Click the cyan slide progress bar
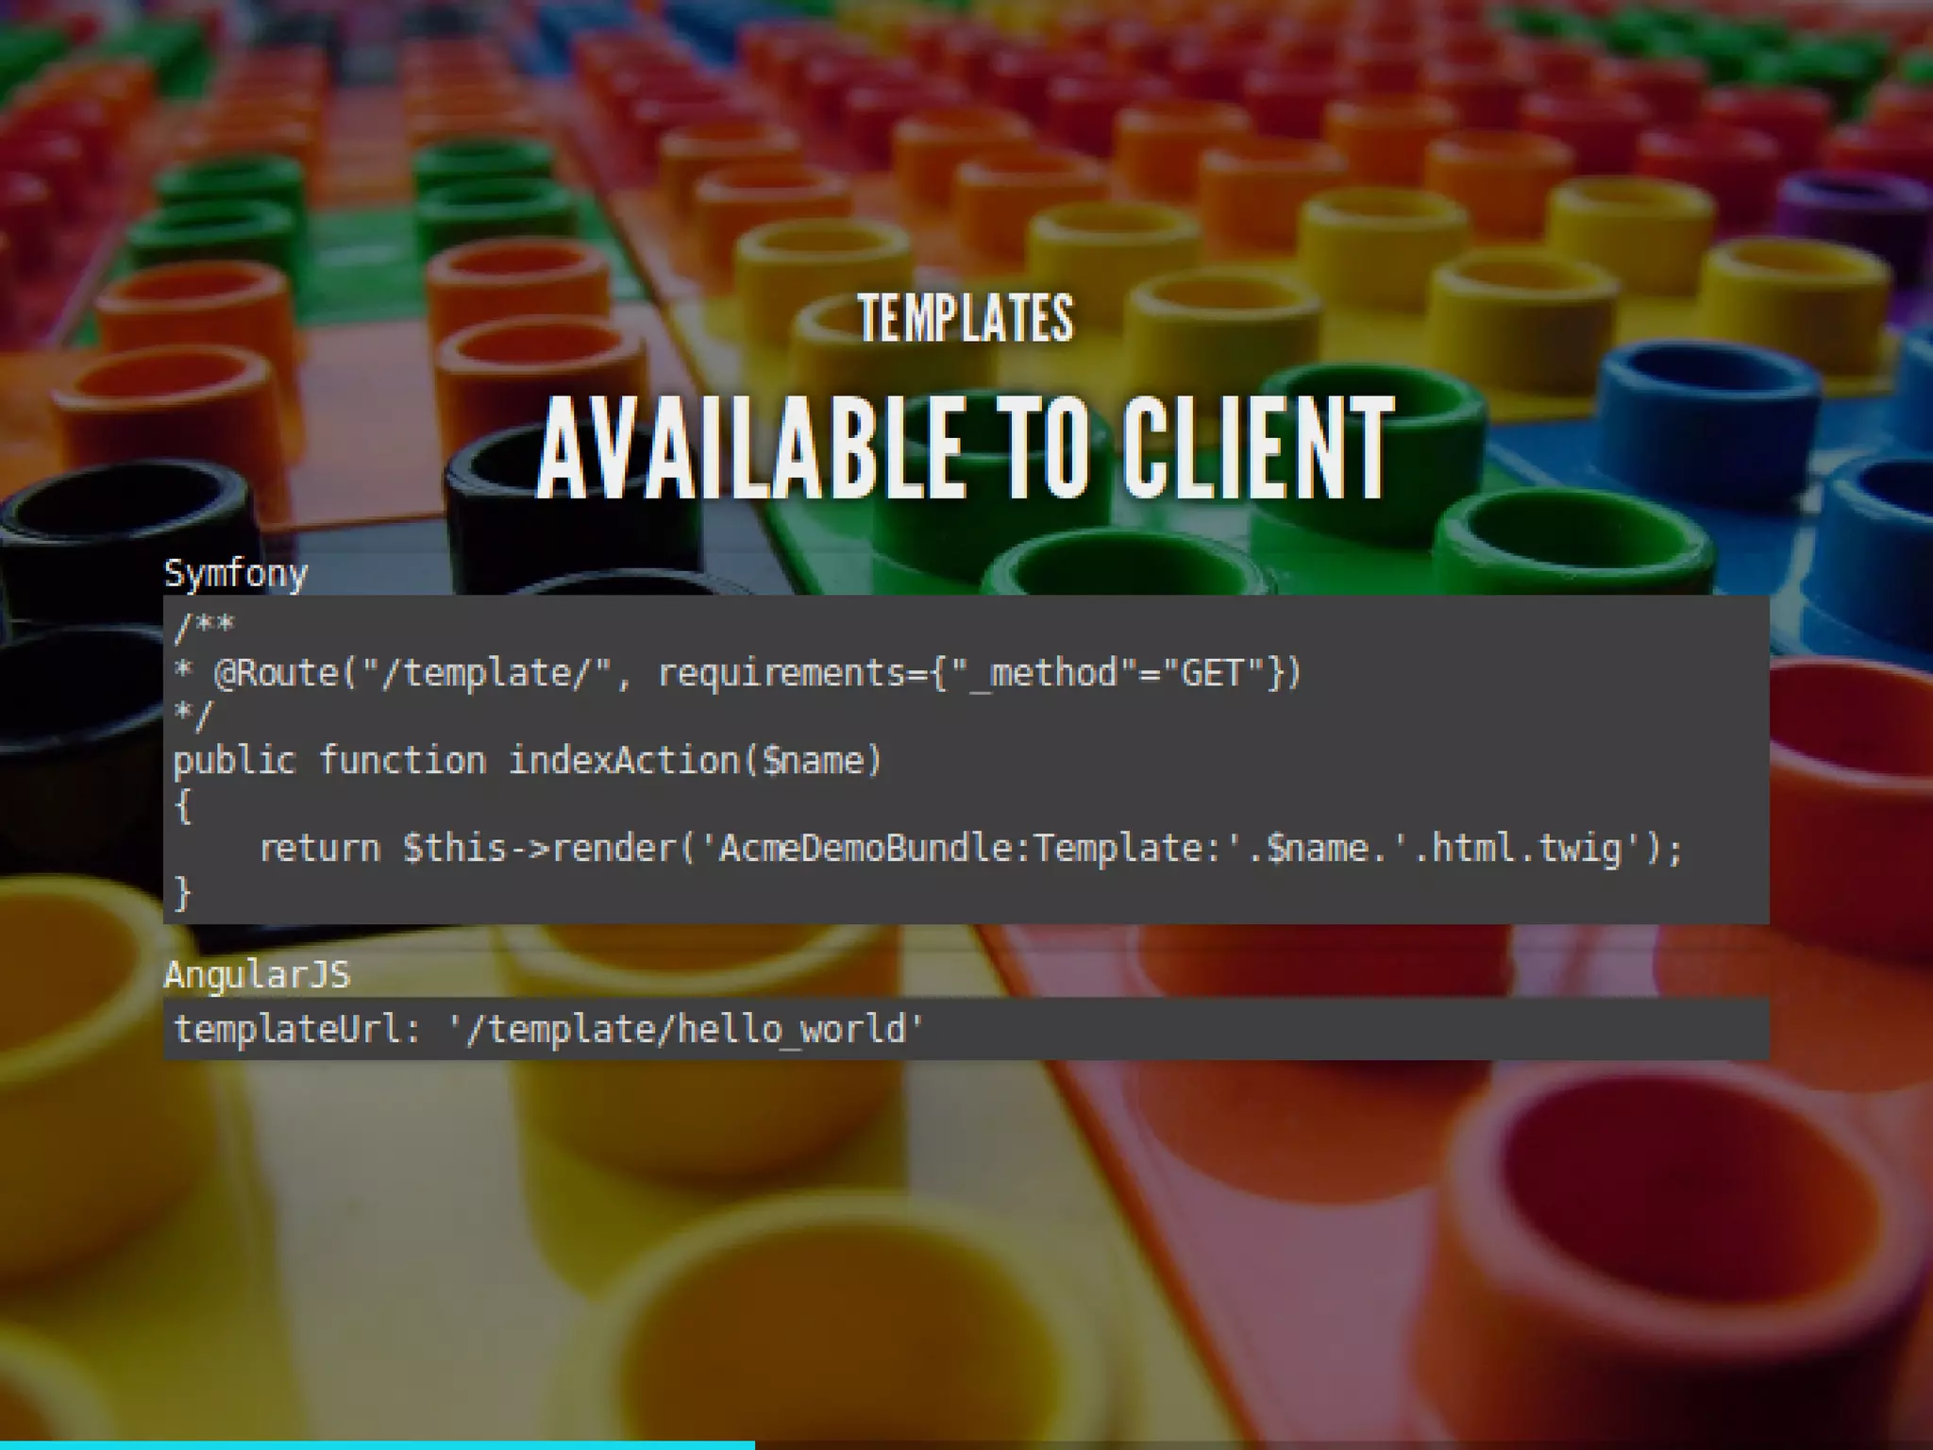Viewport: 1933px width, 1450px height. (378, 1444)
